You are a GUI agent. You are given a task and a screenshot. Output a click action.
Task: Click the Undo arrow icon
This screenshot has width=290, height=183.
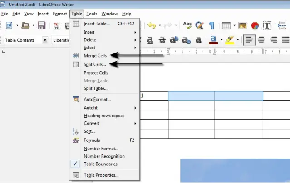pyautogui.click(x=152, y=25)
